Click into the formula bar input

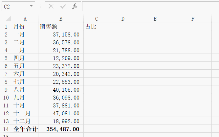click(x=150, y=6)
